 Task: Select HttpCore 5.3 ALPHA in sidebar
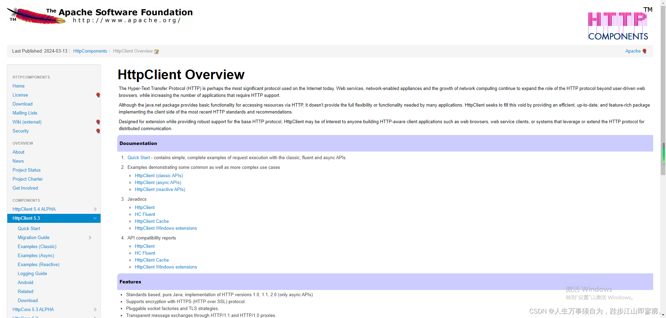[33, 310]
